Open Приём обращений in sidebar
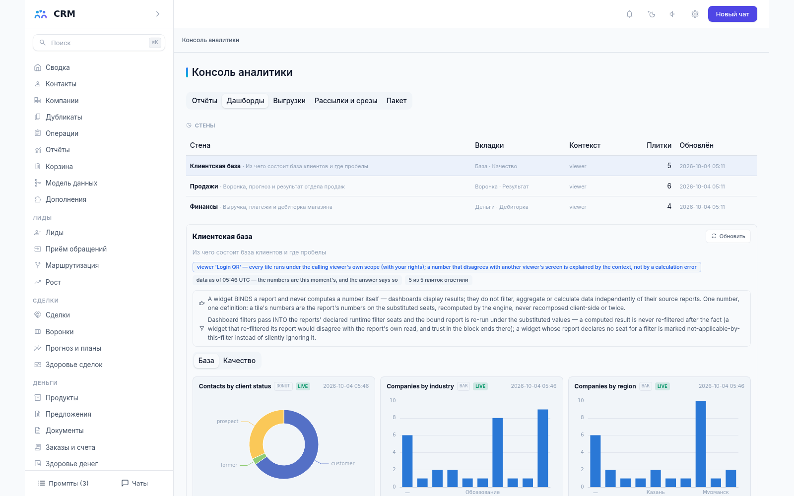 pyautogui.click(x=99, y=249)
